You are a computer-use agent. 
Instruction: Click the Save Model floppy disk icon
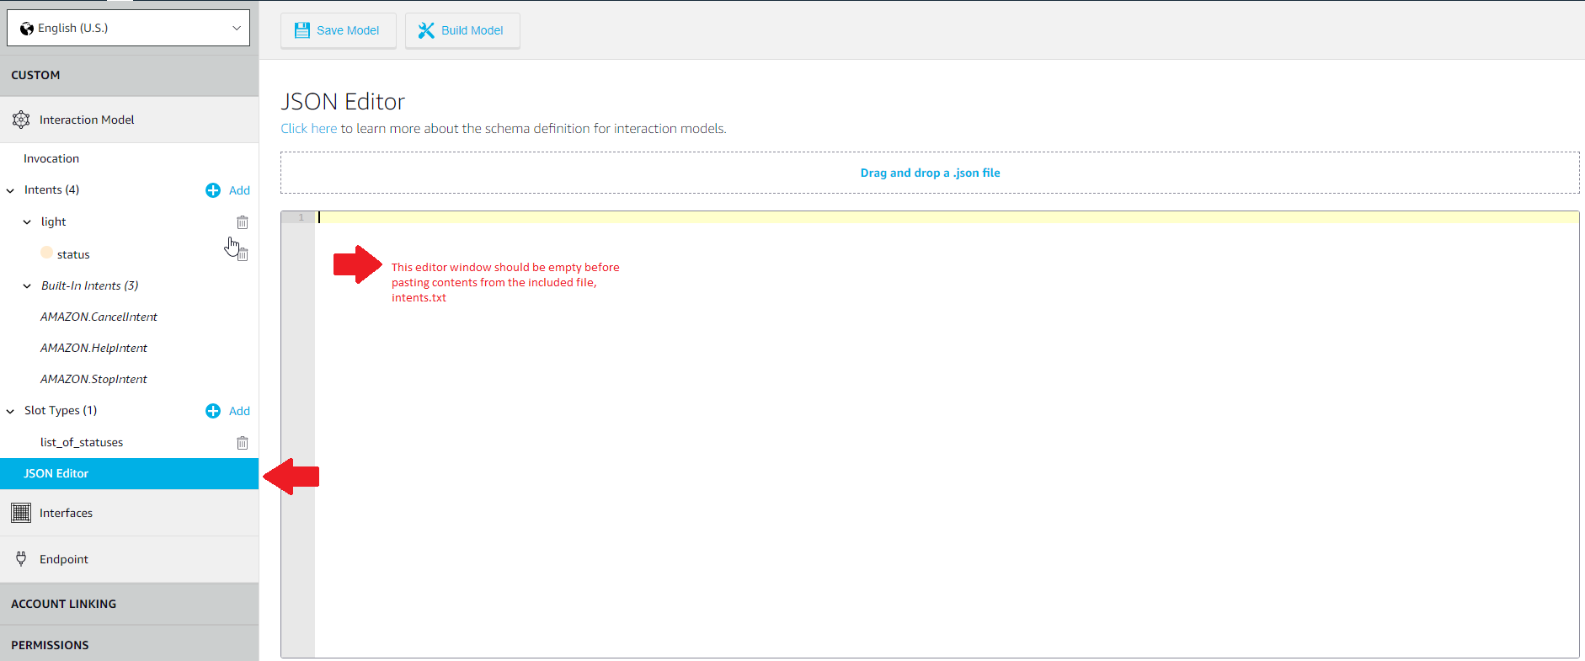302,30
